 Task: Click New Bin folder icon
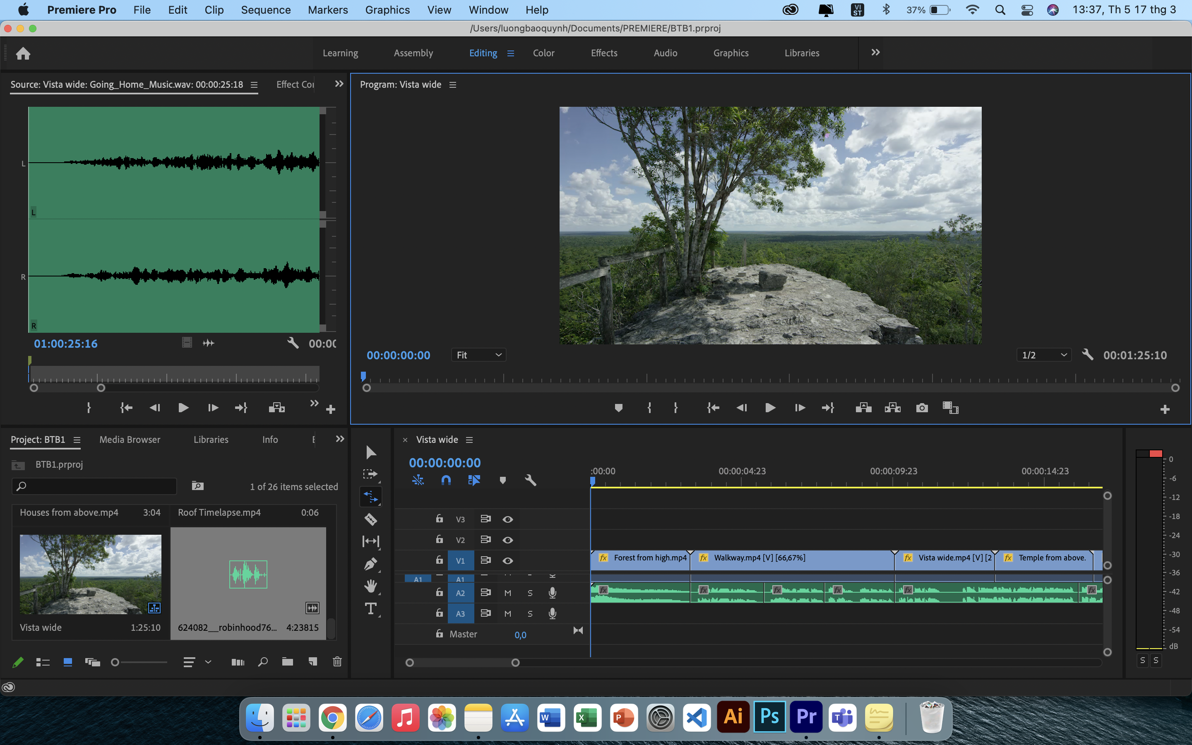click(x=288, y=662)
